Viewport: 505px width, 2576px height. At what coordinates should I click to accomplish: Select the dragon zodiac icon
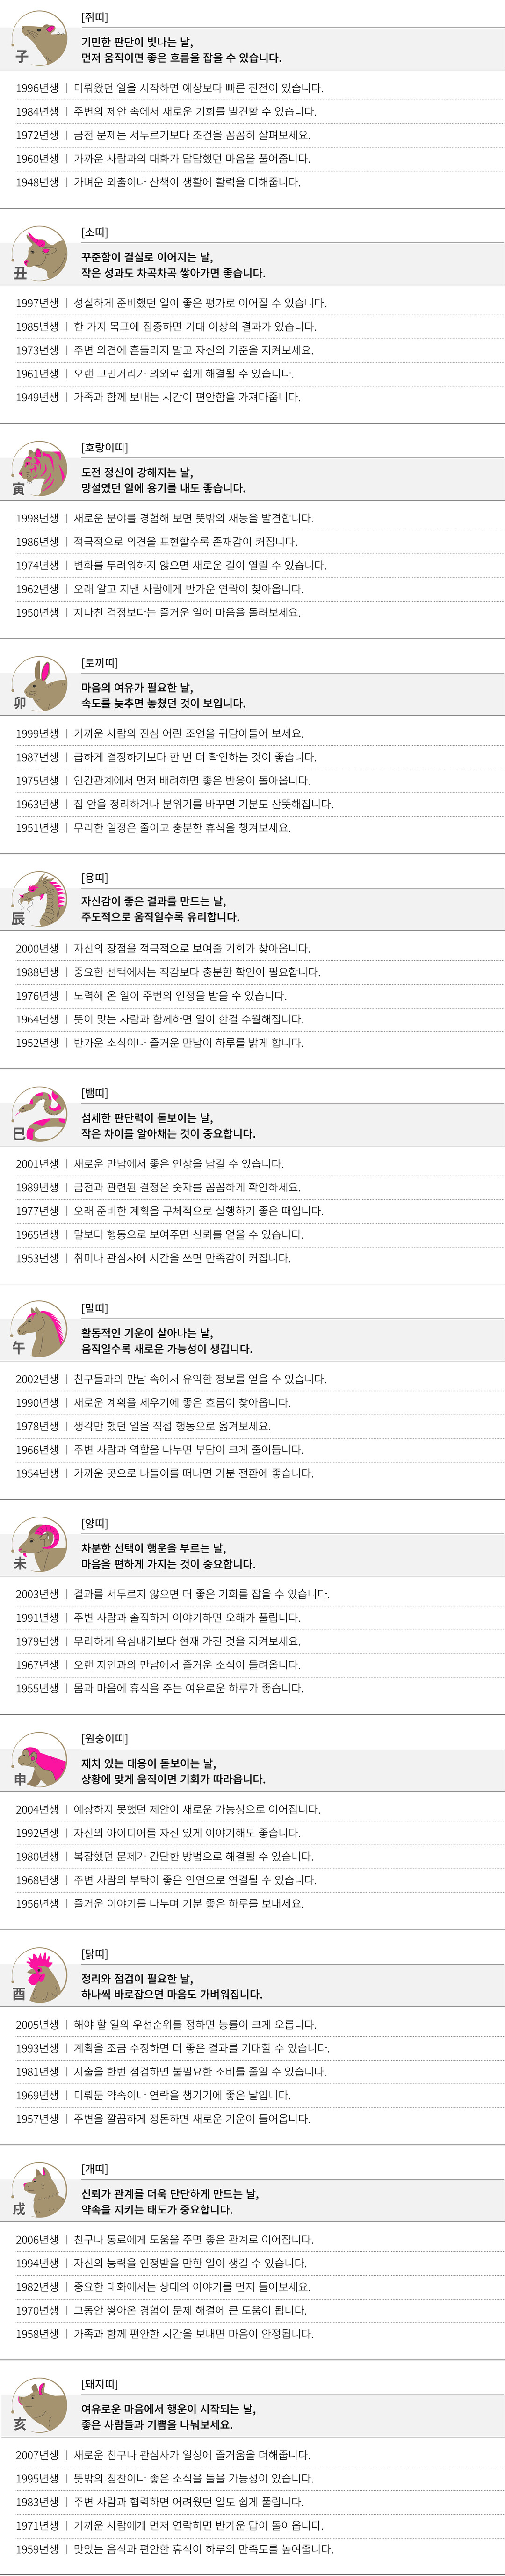coord(39,899)
